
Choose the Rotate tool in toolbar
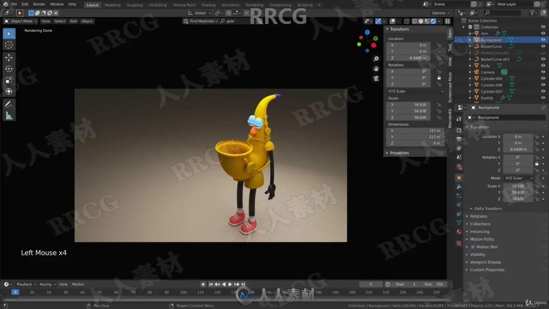[x=9, y=69]
